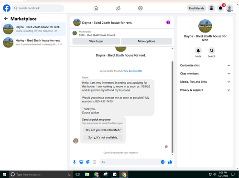Expand the Customize chat section
Screen dimensions: 239x178
(x=205, y=66)
